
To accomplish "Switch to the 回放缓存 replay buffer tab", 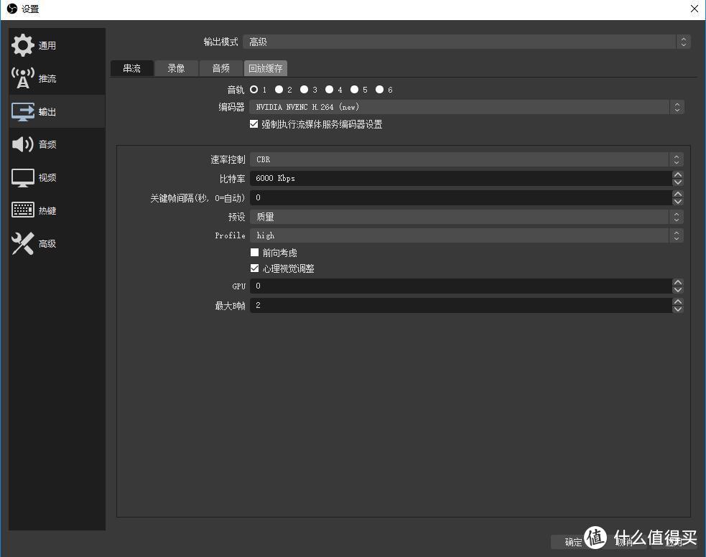I will pyautogui.click(x=266, y=68).
